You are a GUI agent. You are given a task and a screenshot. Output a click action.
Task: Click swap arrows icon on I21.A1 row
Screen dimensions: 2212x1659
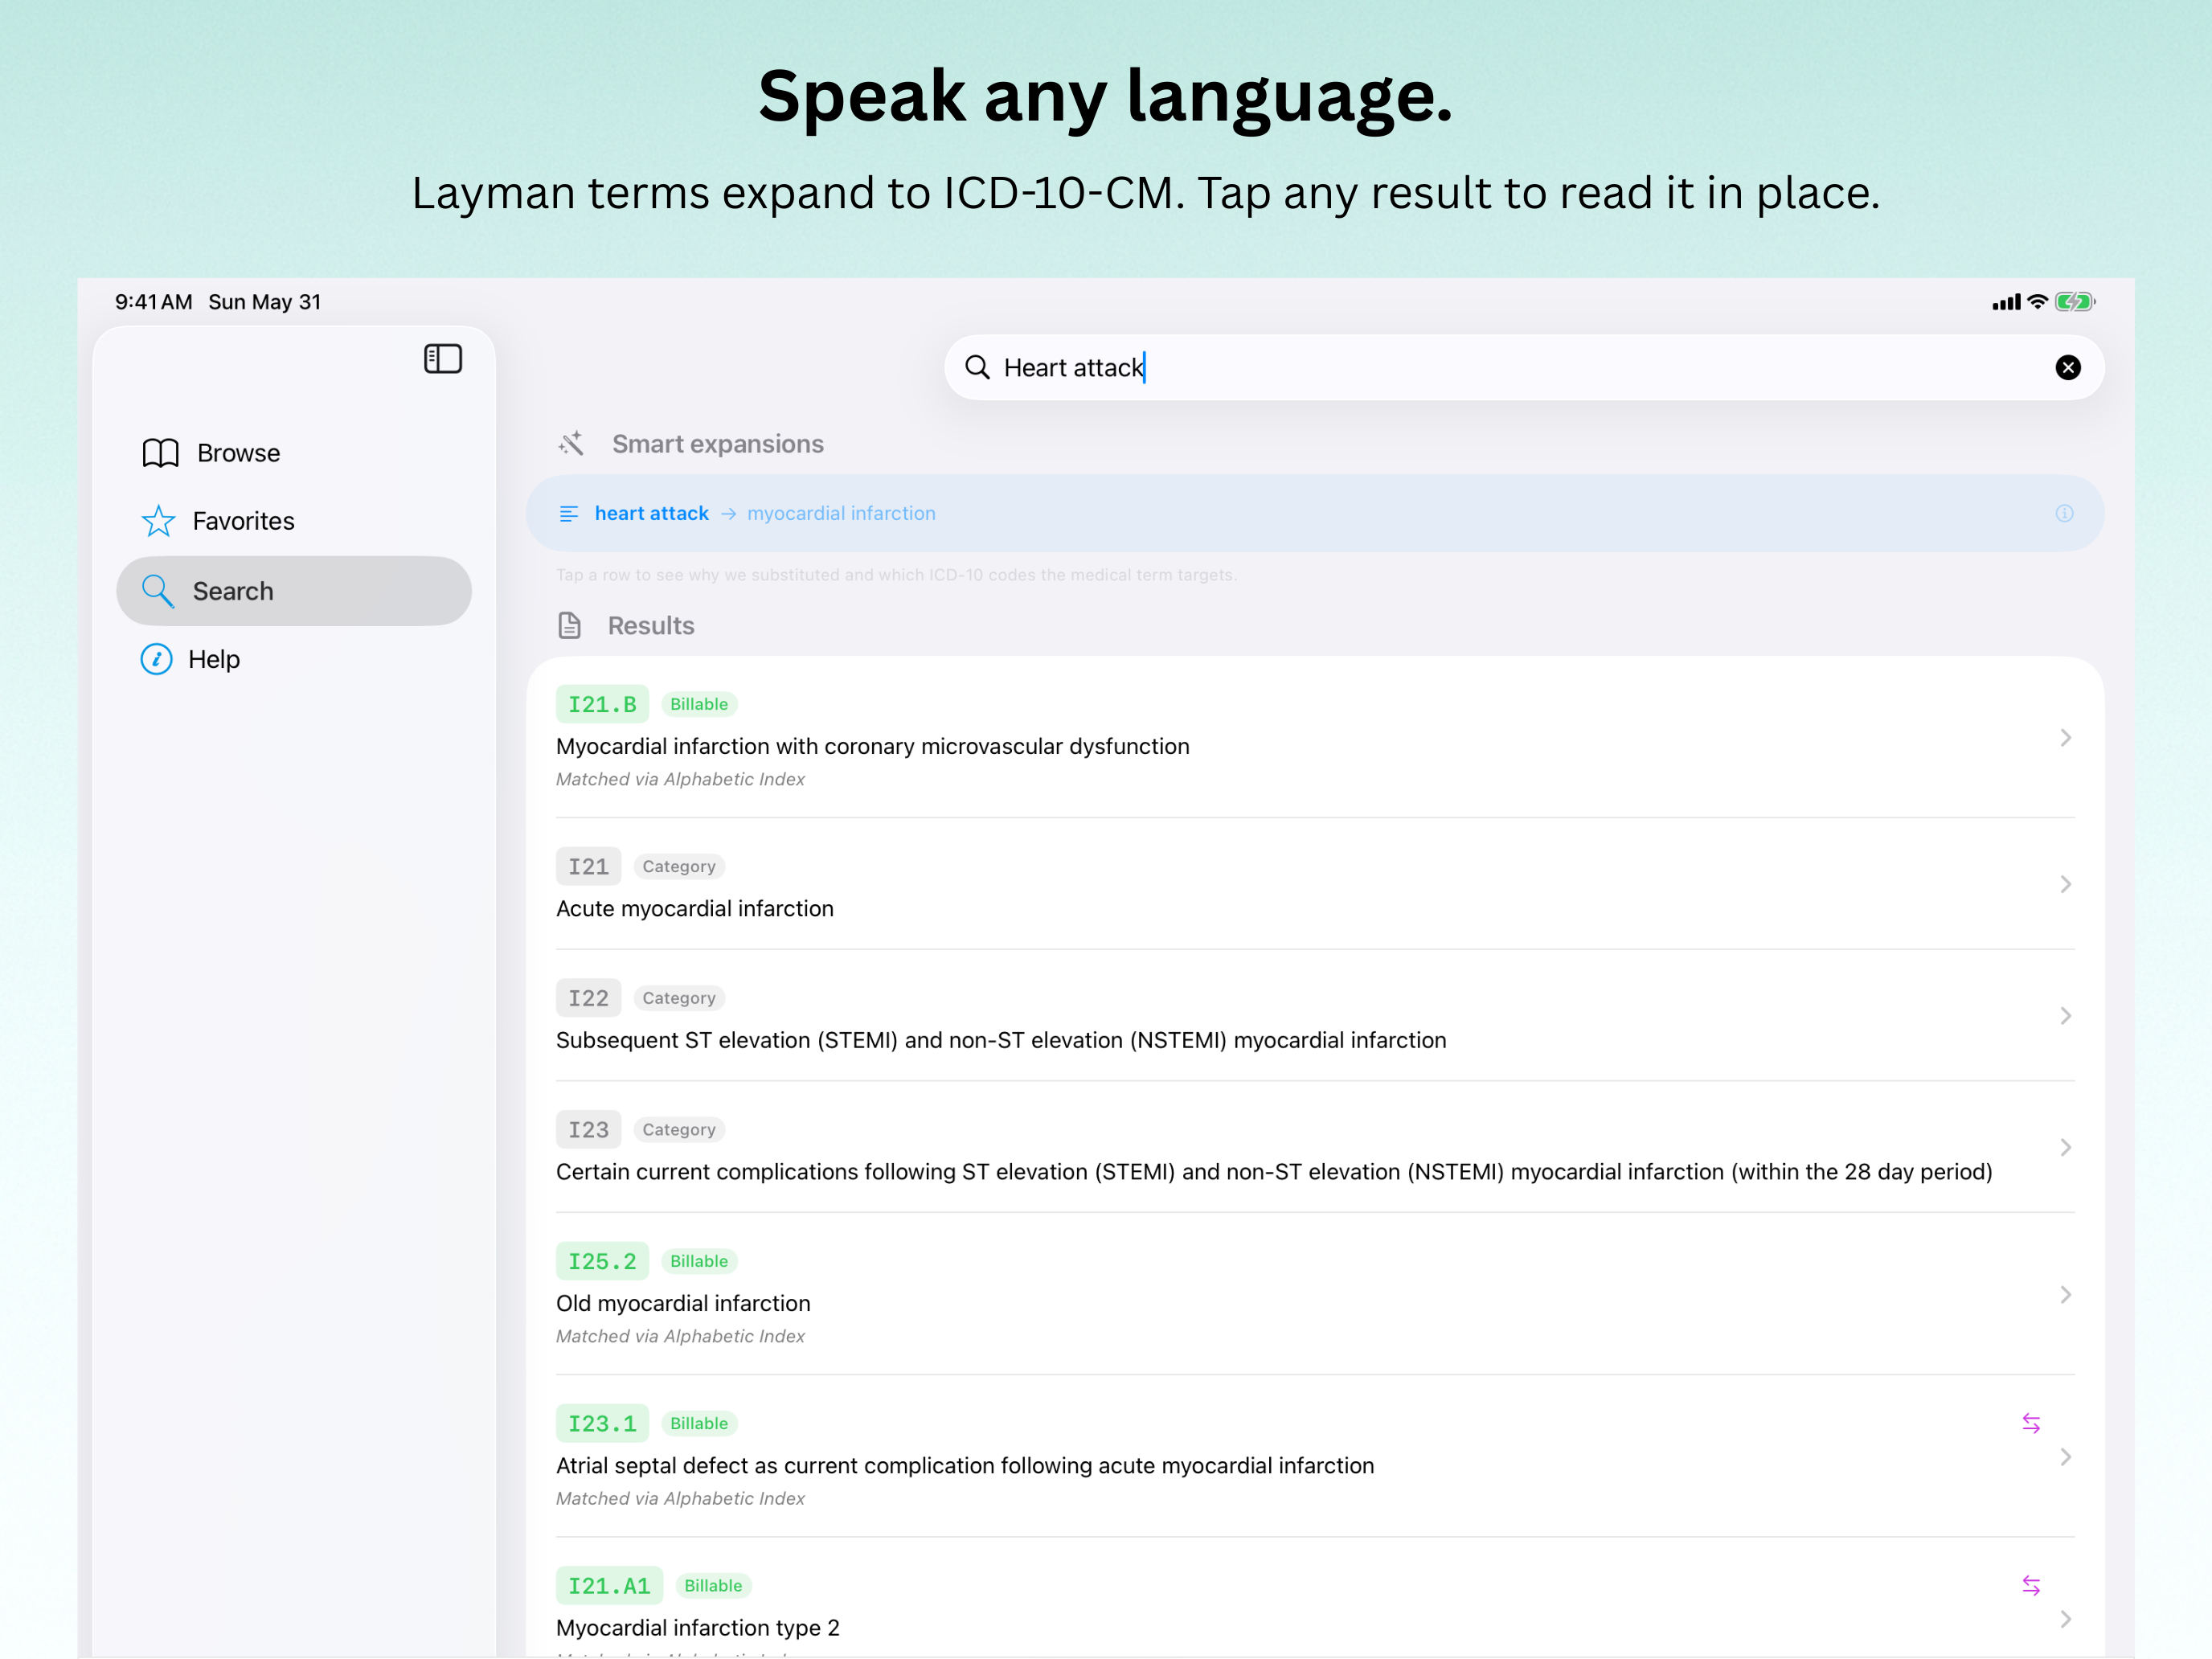click(2031, 1585)
